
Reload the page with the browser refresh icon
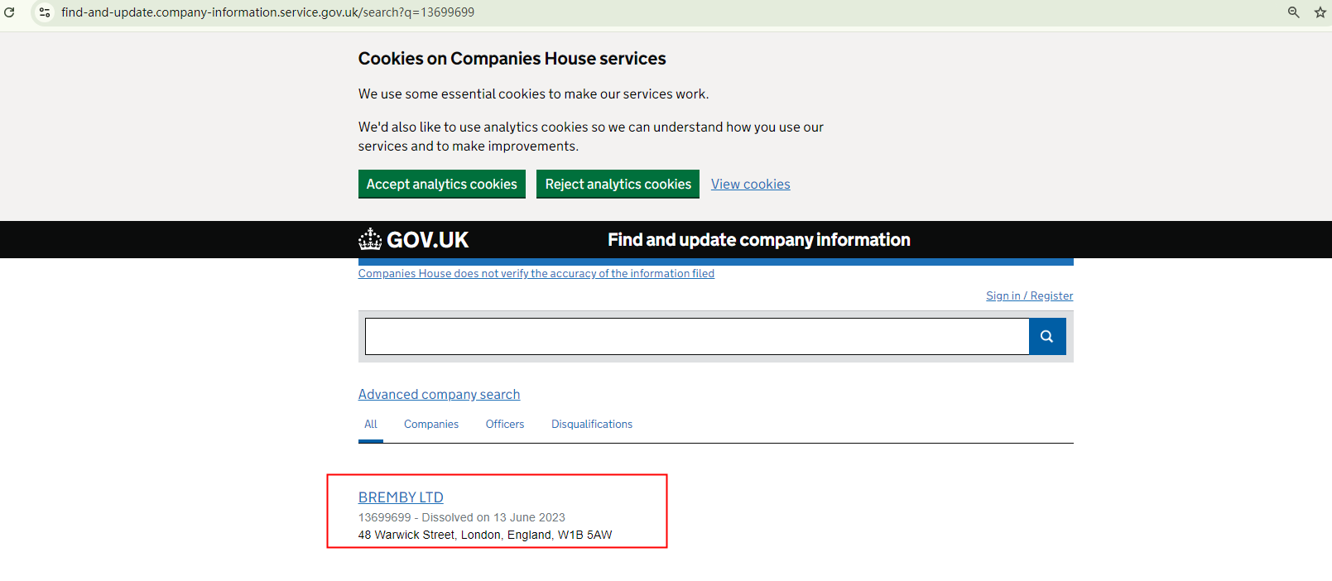(x=10, y=12)
